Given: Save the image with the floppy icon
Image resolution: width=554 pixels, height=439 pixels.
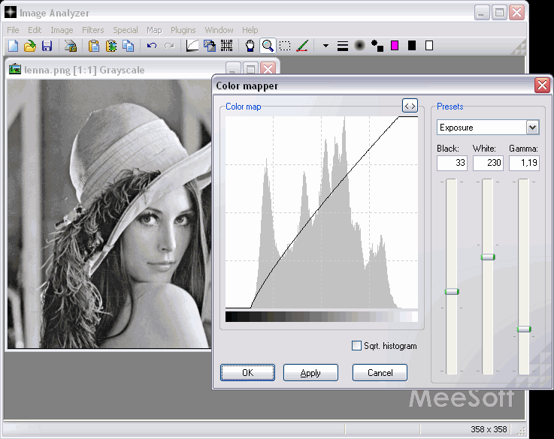Looking at the screenshot, I should 47,46.
